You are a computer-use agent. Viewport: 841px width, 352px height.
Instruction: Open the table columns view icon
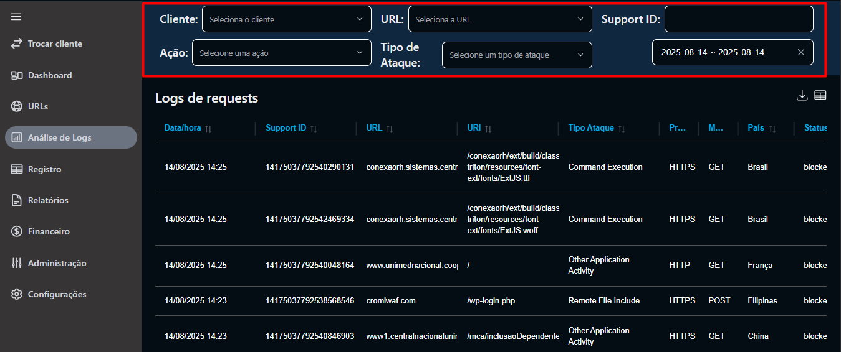click(x=820, y=95)
